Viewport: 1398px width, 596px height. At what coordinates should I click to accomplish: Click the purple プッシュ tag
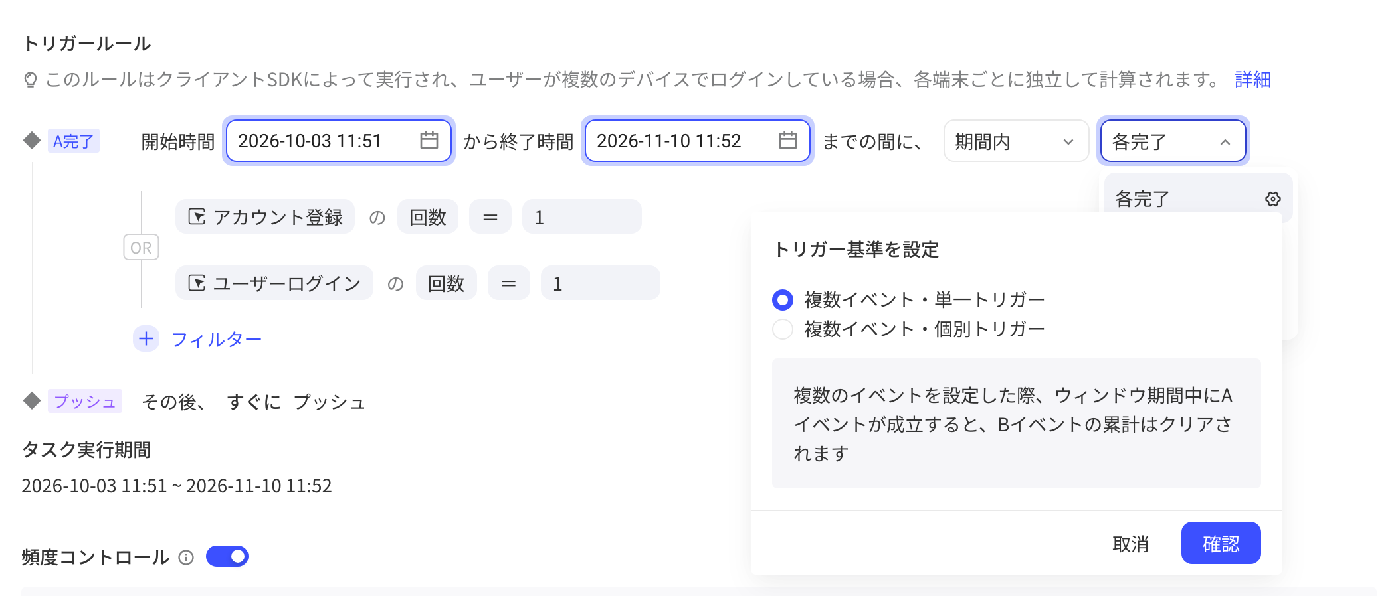(85, 401)
